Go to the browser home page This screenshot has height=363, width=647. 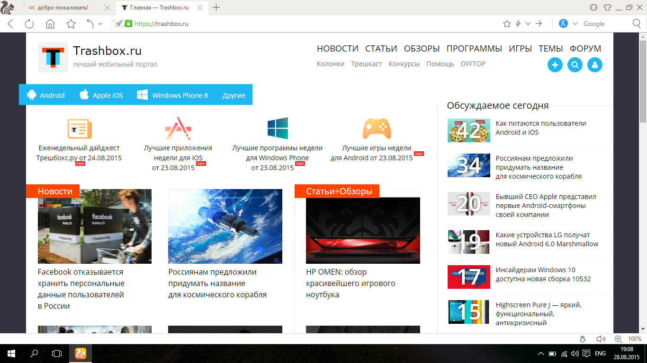(50, 24)
